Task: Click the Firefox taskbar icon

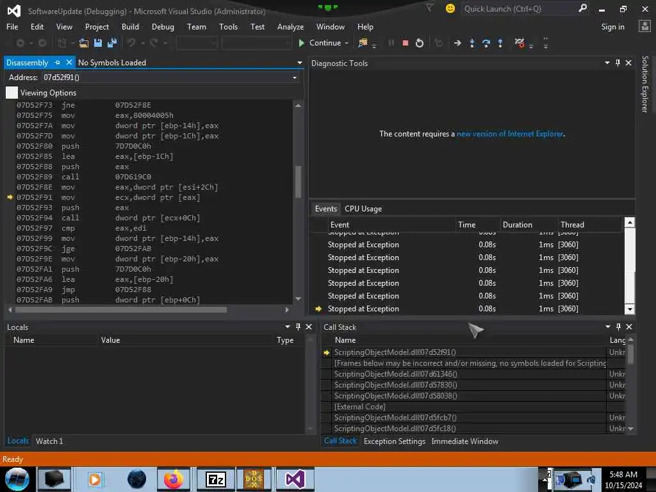Action: click(x=173, y=479)
